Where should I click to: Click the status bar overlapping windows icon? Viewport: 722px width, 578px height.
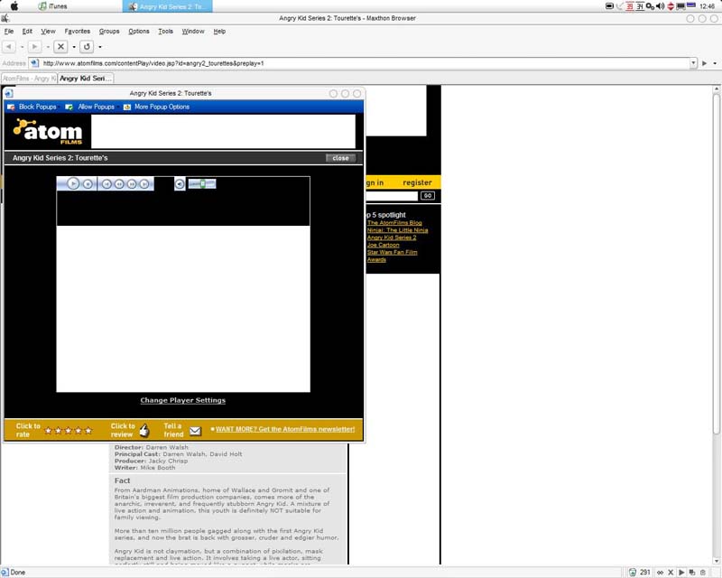692,572
